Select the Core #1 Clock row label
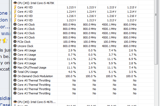The height and width of the screenshot is (106, 160). [x=26, y=29]
